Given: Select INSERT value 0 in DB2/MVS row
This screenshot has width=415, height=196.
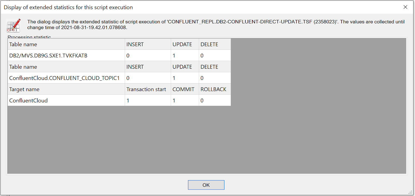Looking at the screenshot, I should tap(148, 55).
